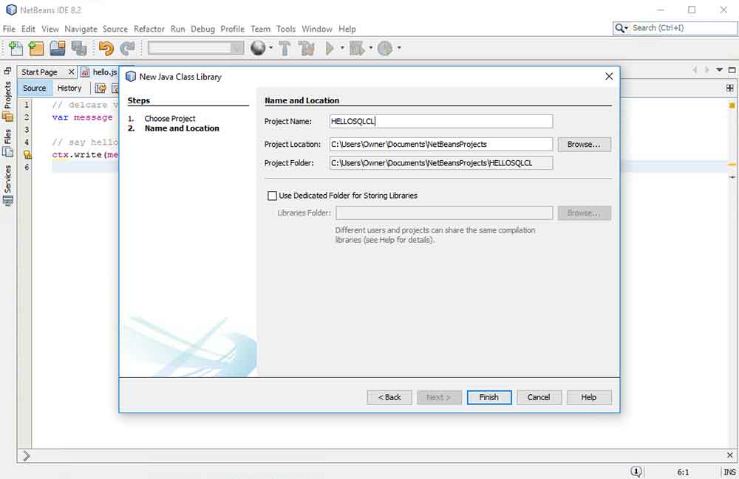Screen dimensions: 739x479
Task: Close the output panel with its X
Action: pyautogui.click(x=729, y=455)
